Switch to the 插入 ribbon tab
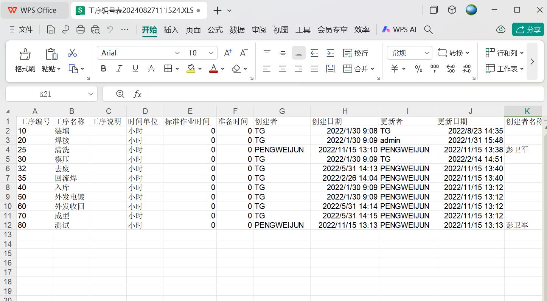This screenshot has width=547, height=301. click(171, 30)
